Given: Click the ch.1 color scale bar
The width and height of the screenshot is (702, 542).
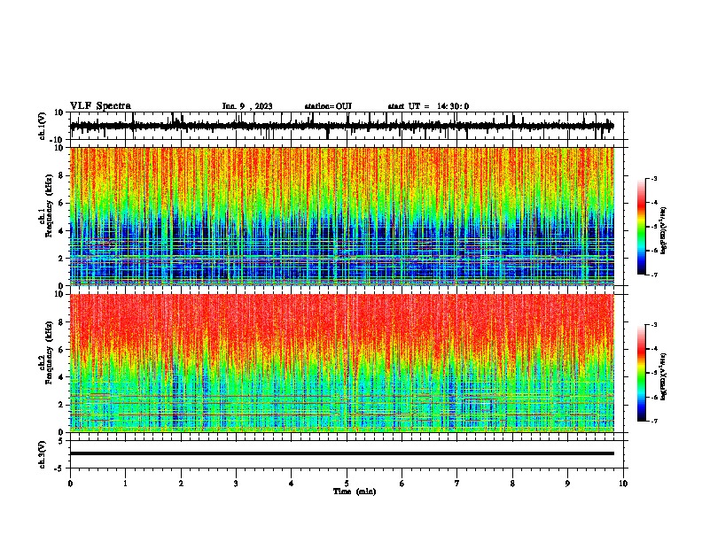Looking at the screenshot, I should [x=642, y=227].
